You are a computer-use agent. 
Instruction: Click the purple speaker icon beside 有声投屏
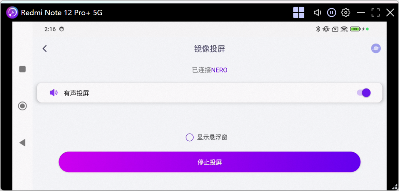point(54,93)
